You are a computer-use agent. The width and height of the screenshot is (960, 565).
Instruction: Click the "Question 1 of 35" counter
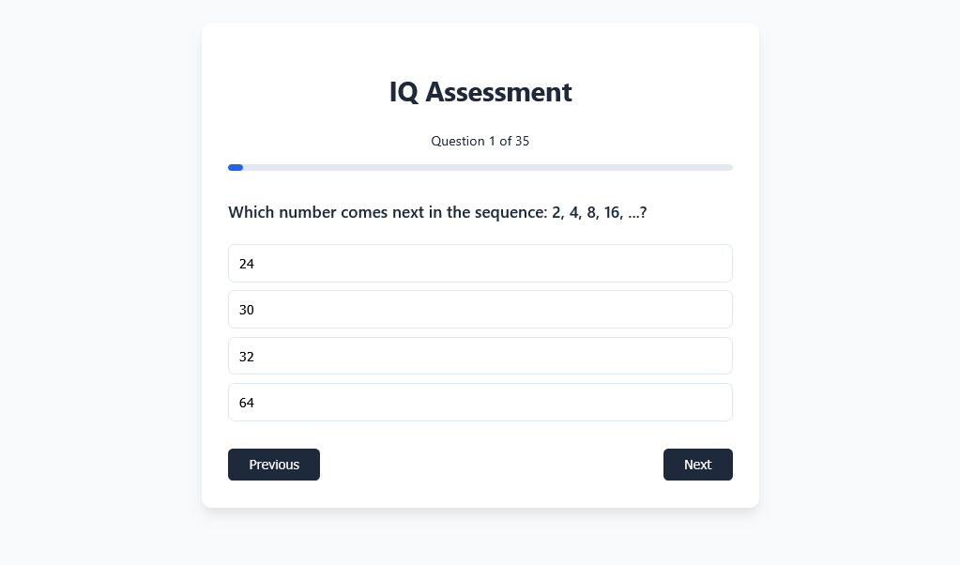point(480,141)
